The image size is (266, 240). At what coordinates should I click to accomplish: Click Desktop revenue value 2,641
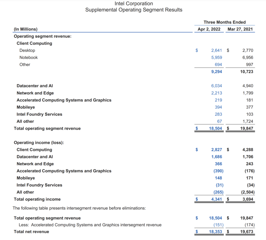[216, 50]
